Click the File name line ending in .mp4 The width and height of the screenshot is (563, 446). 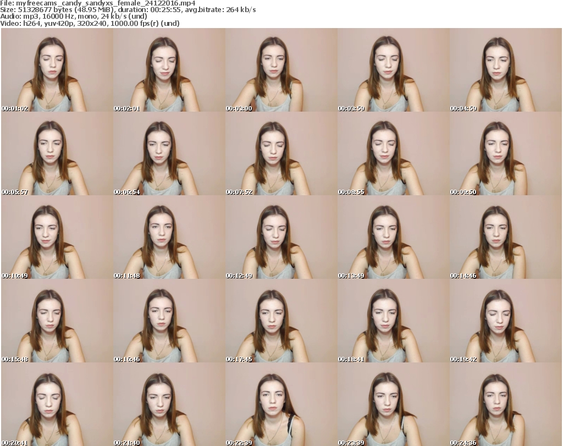pyautogui.click(x=98, y=3)
